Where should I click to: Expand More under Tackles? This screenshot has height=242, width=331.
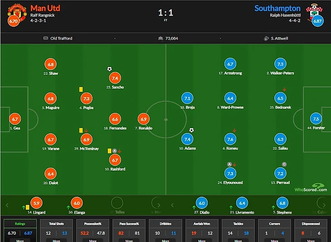point(238,241)
